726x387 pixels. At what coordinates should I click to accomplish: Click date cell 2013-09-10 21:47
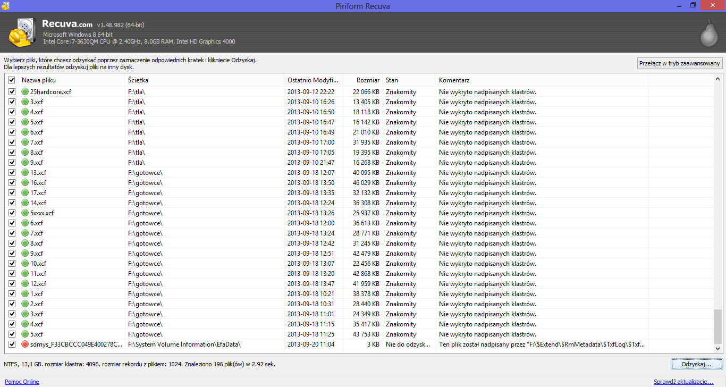click(x=311, y=163)
